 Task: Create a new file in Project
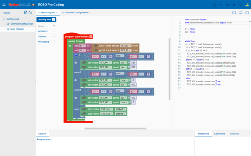point(25,12)
